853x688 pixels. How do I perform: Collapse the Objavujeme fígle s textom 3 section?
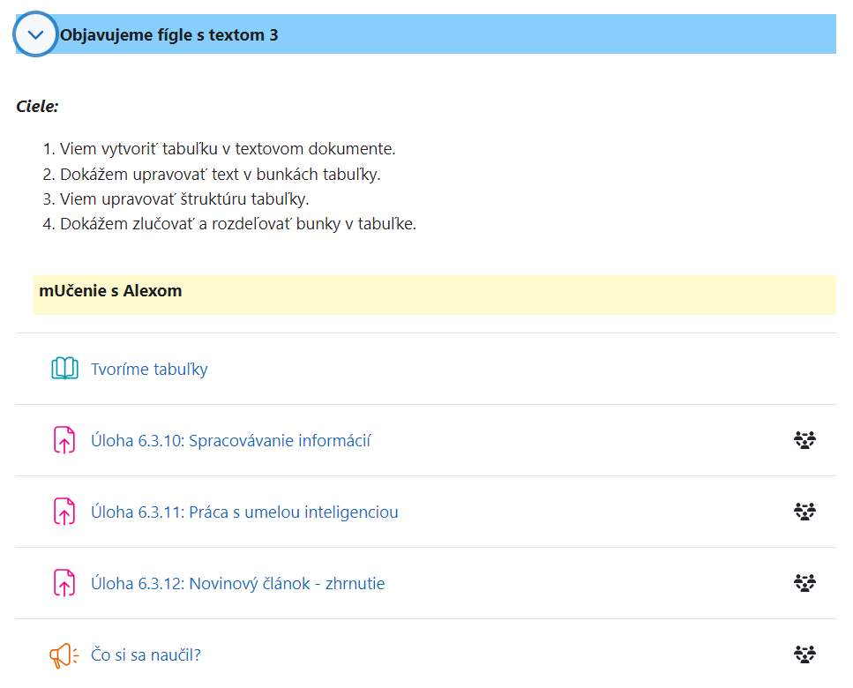click(x=35, y=34)
